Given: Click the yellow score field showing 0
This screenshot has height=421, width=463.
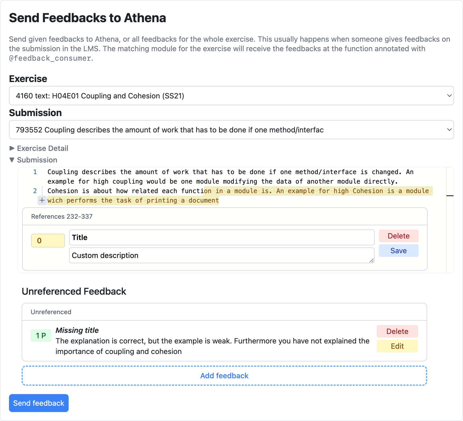Looking at the screenshot, I should (48, 240).
